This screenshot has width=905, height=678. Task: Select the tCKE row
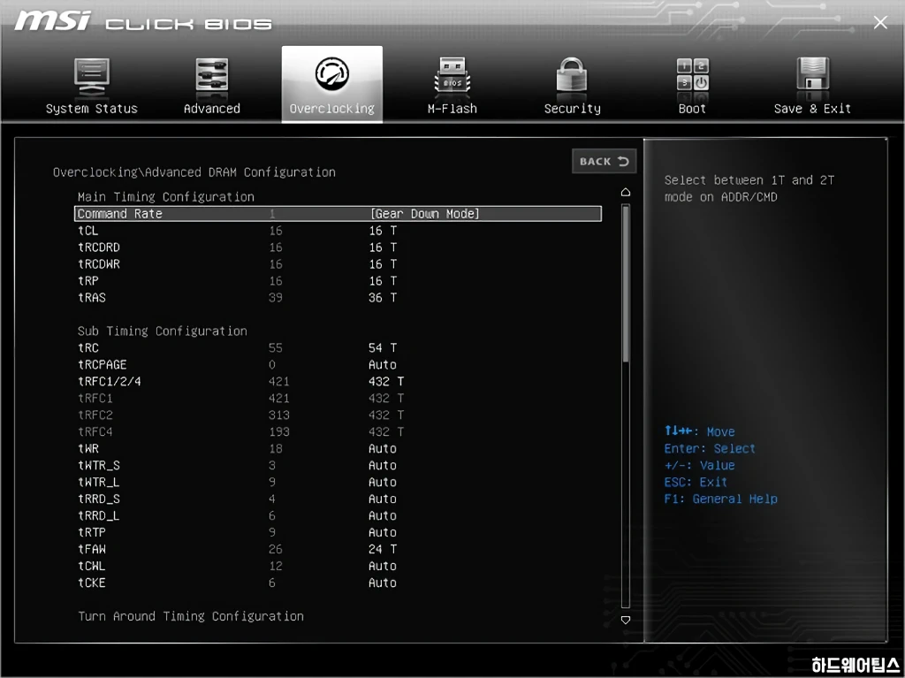(x=338, y=583)
